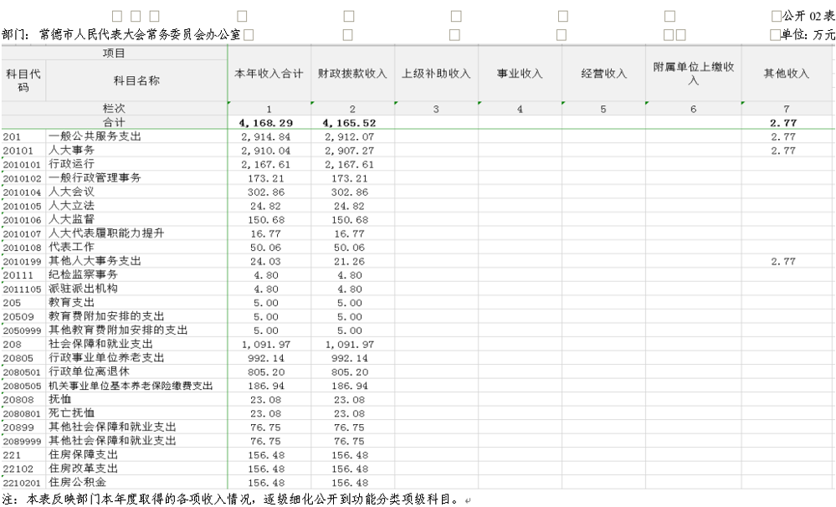Select the 财政拨款收入 header cell
Screen dimensions: 836x507
352,74
